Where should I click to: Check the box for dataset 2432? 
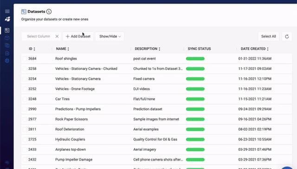tap(25, 160)
